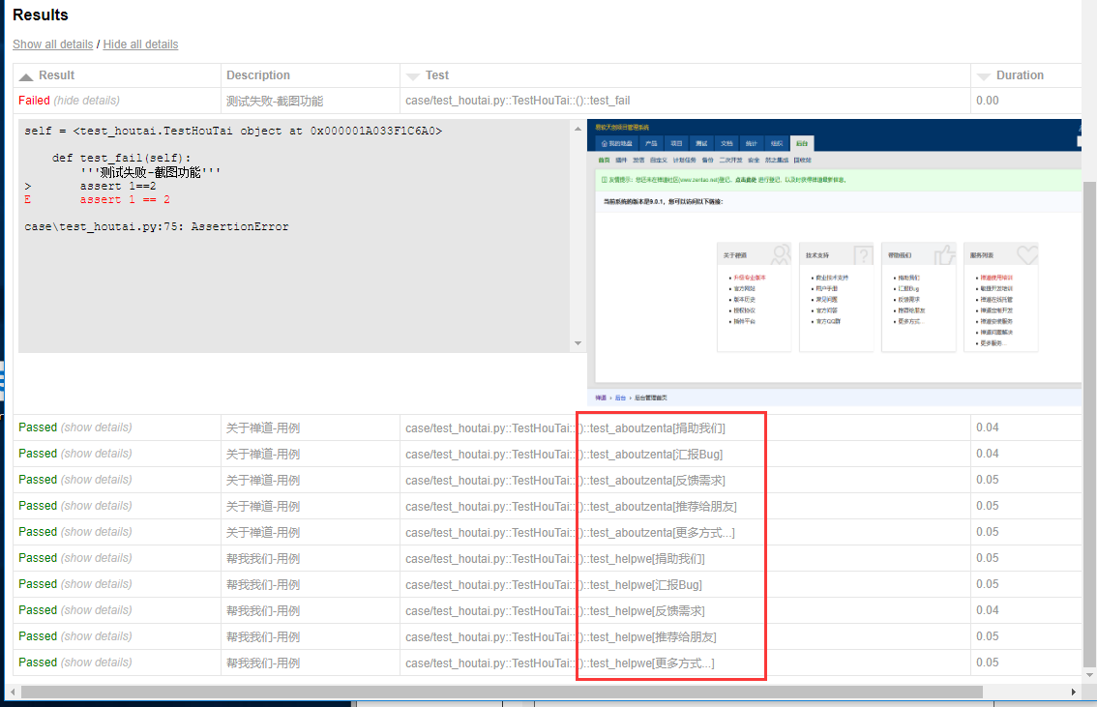Show details for test_helpwe[反馈需求] row
This screenshot has height=707, width=1097.
(97, 610)
